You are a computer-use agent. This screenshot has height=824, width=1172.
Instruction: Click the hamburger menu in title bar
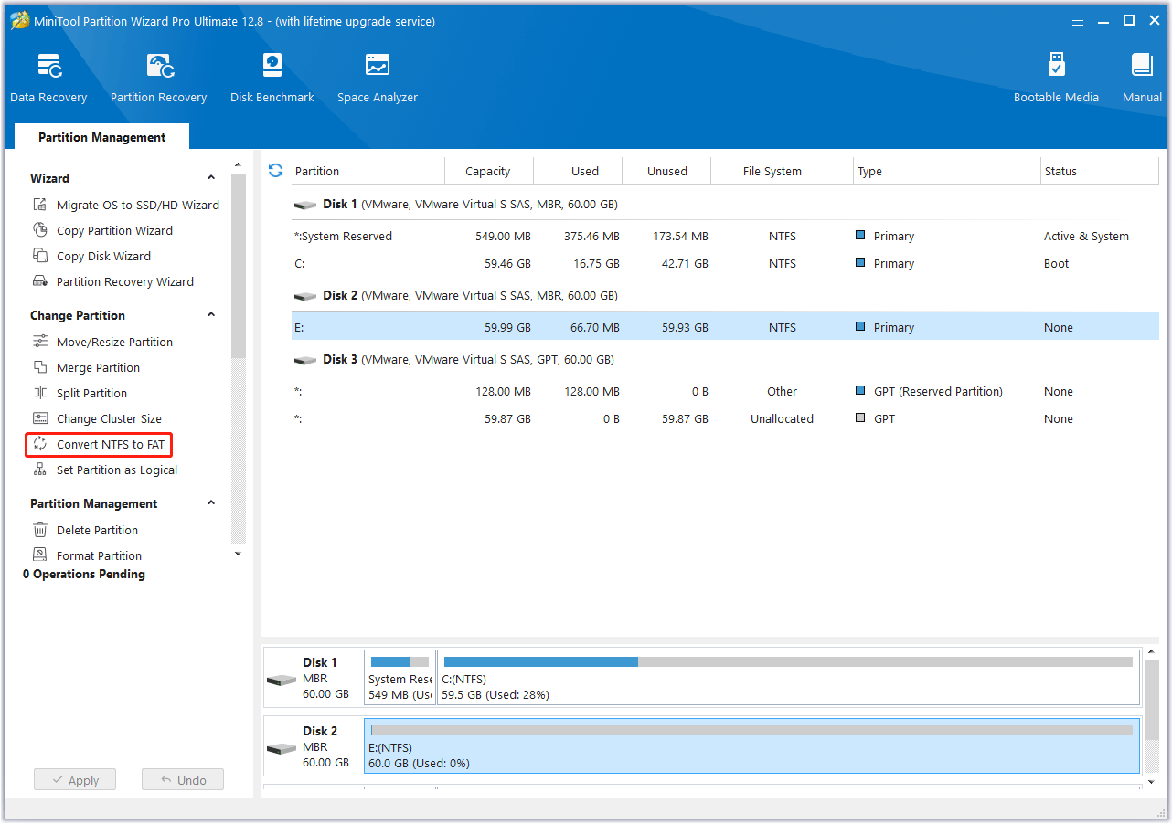coord(1079,20)
